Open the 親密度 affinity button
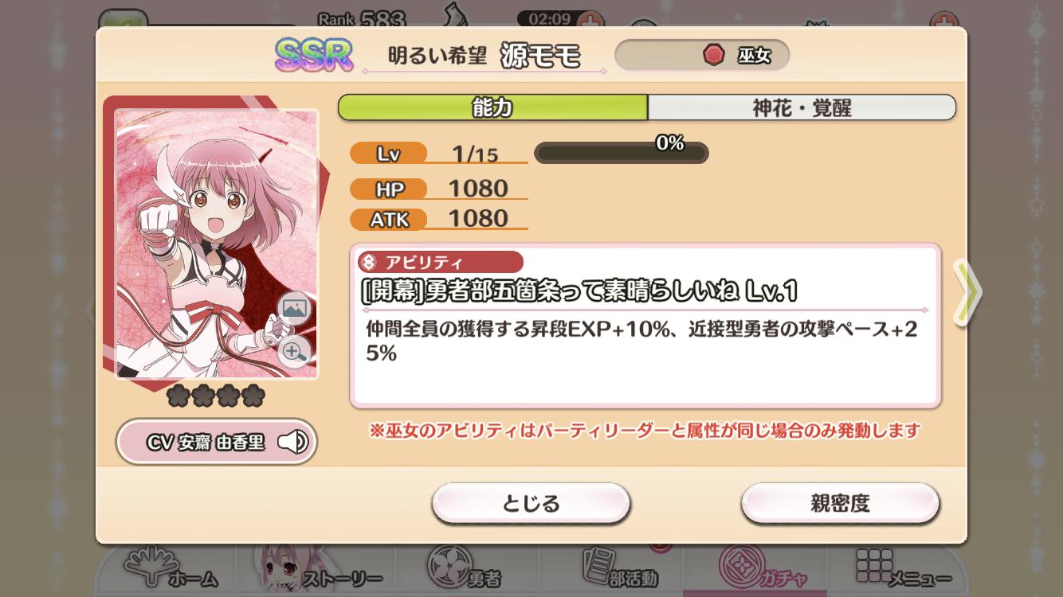1063x597 pixels. coord(840,503)
